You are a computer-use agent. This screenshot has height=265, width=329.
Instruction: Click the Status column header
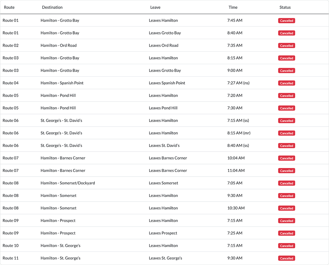(x=285, y=7)
